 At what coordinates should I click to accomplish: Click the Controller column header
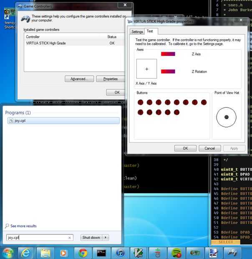click(33, 37)
